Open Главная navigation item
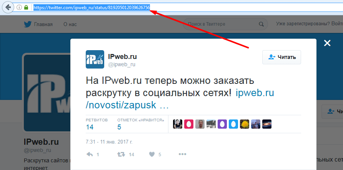 tap(43, 24)
